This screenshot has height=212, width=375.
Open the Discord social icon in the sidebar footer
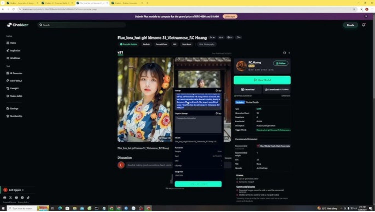tap(5, 198)
